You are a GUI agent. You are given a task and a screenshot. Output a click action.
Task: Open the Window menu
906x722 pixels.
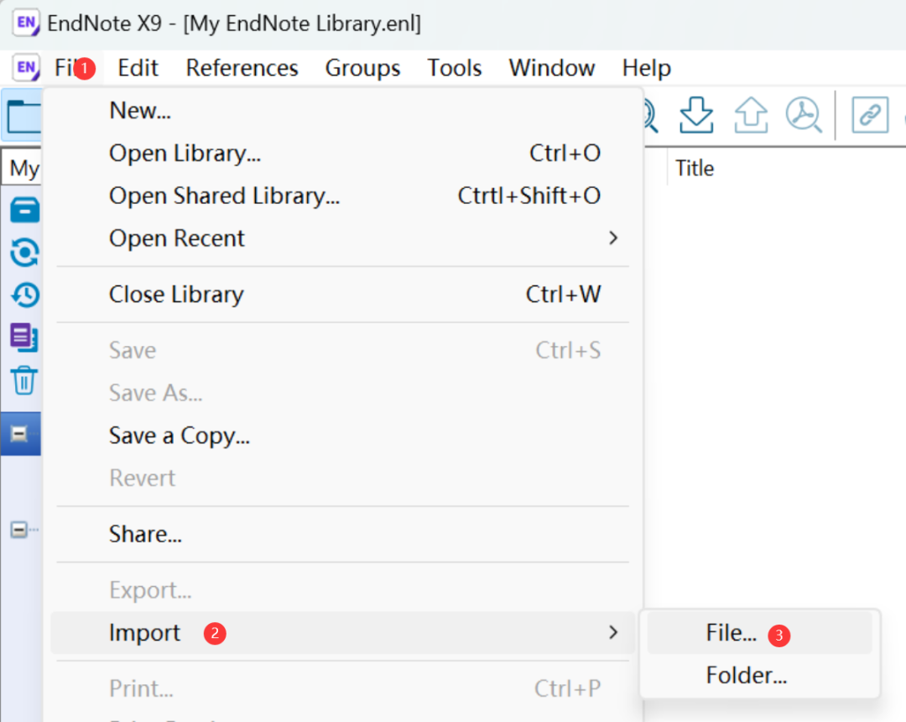click(x=552, y=68)
